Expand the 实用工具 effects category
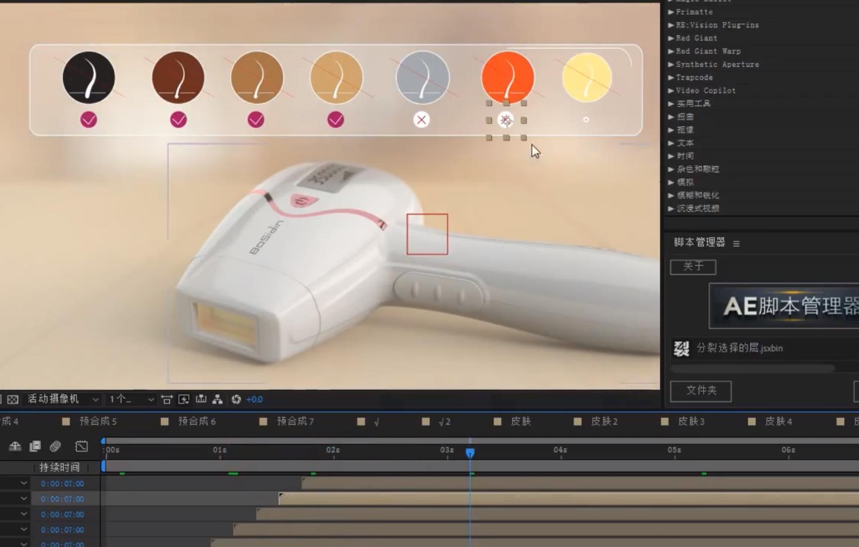The height and width of the screenshot is (547, 859). 671,103
